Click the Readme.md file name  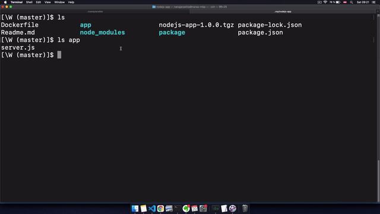pos(18,33)
